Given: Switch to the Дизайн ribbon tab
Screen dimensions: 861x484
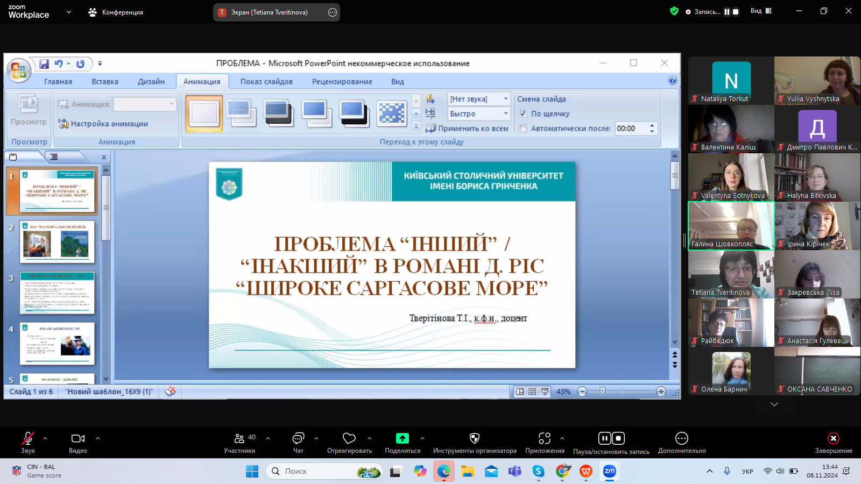Looking at the screenshot, I should [x=151, y=82].
